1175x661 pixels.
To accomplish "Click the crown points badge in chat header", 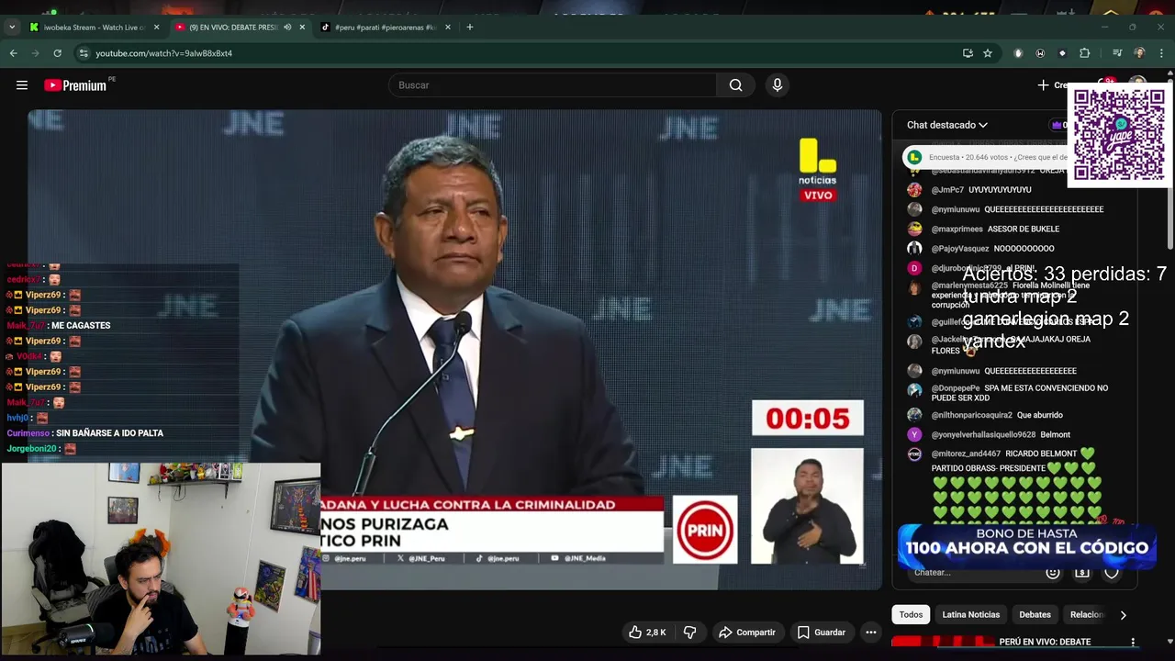I will [1058, 125].
